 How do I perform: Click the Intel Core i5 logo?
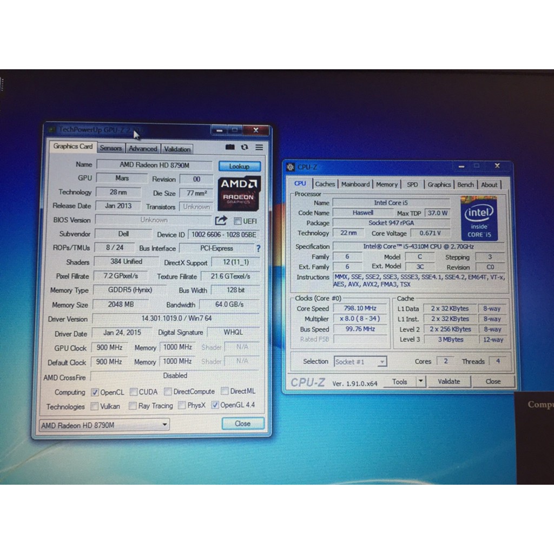(x=479, y=218)
